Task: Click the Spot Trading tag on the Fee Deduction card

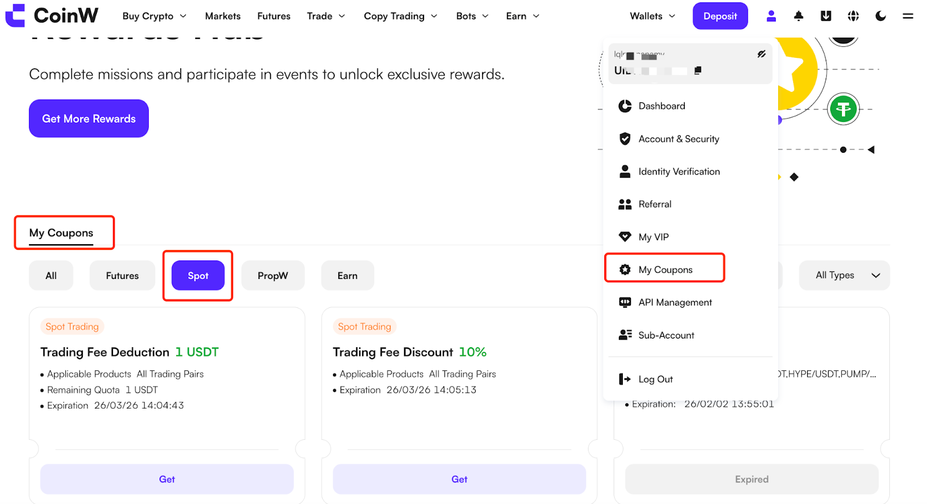Action: [72, 326]
